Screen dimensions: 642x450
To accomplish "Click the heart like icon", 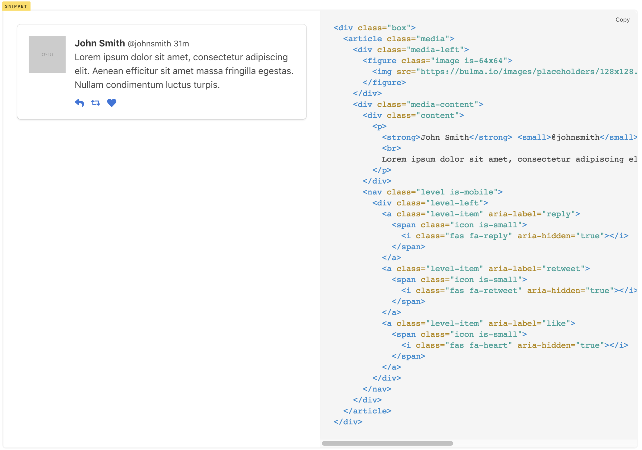I will (112, 103).
